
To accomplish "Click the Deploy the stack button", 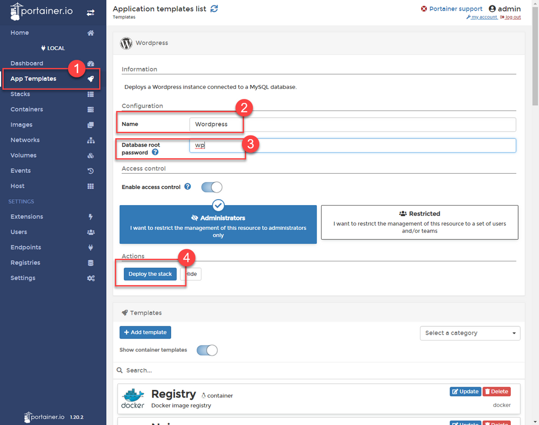I will coord(150,274).
